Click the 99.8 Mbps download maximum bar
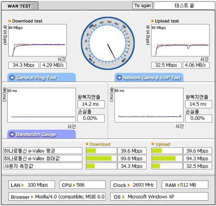 (x=101, y=158)
